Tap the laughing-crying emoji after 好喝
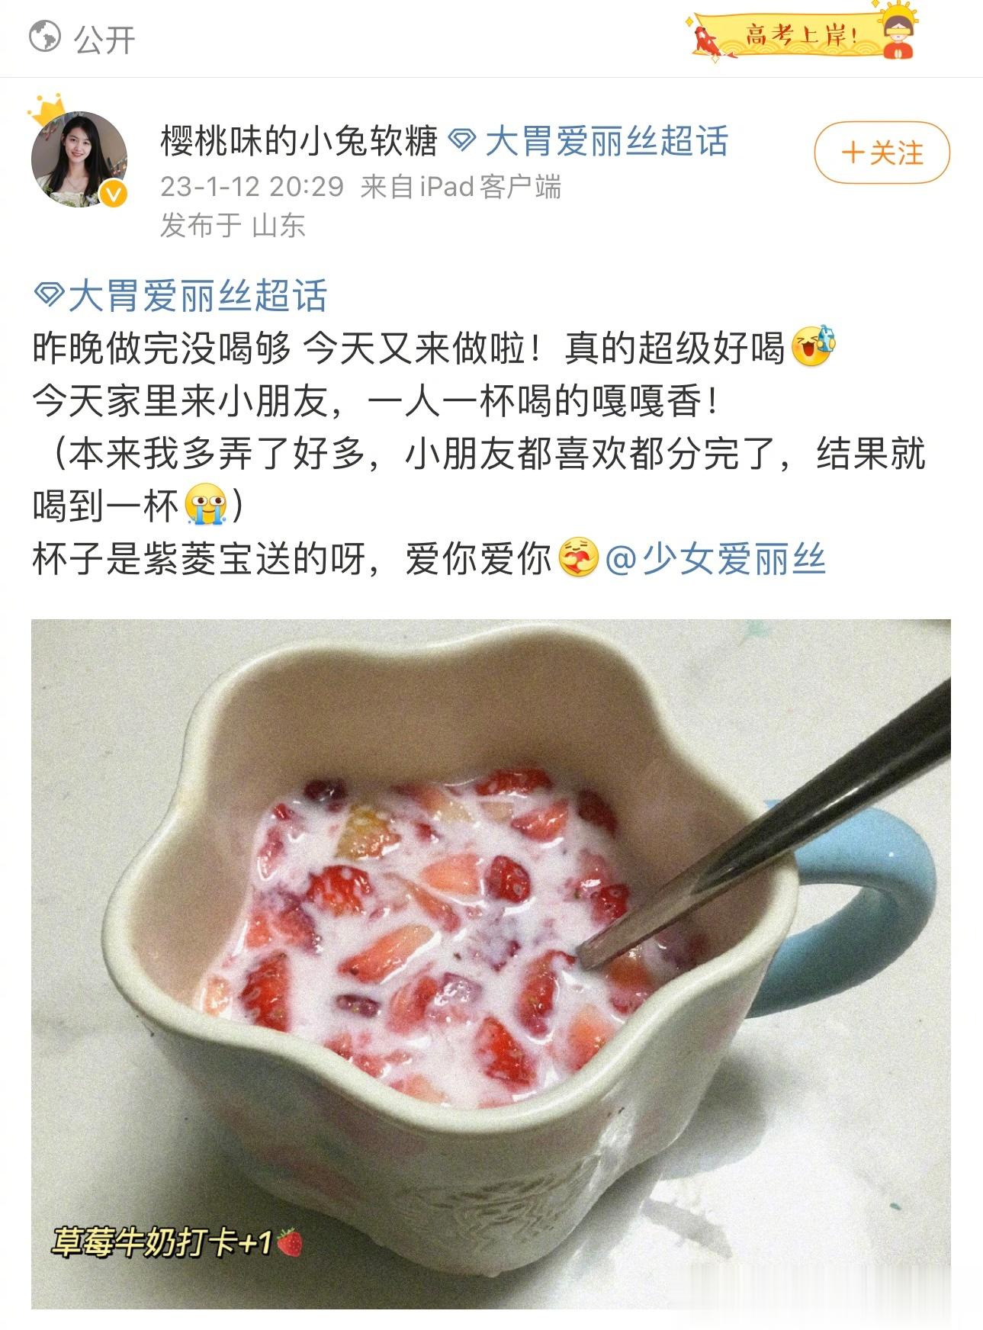The height and width of the screenshot is (1330, 983). point(813,349)
